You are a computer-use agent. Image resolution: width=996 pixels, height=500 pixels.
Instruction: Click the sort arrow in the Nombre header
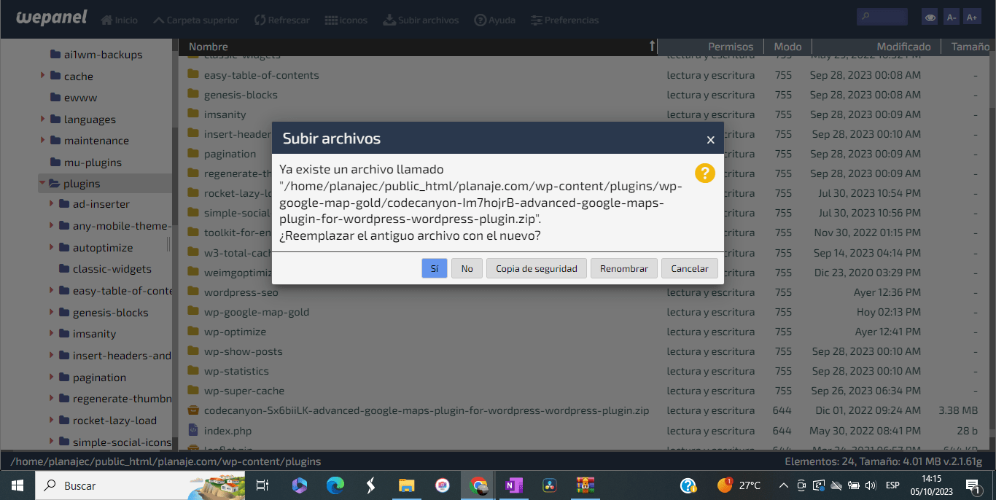[x=652, y=46]
